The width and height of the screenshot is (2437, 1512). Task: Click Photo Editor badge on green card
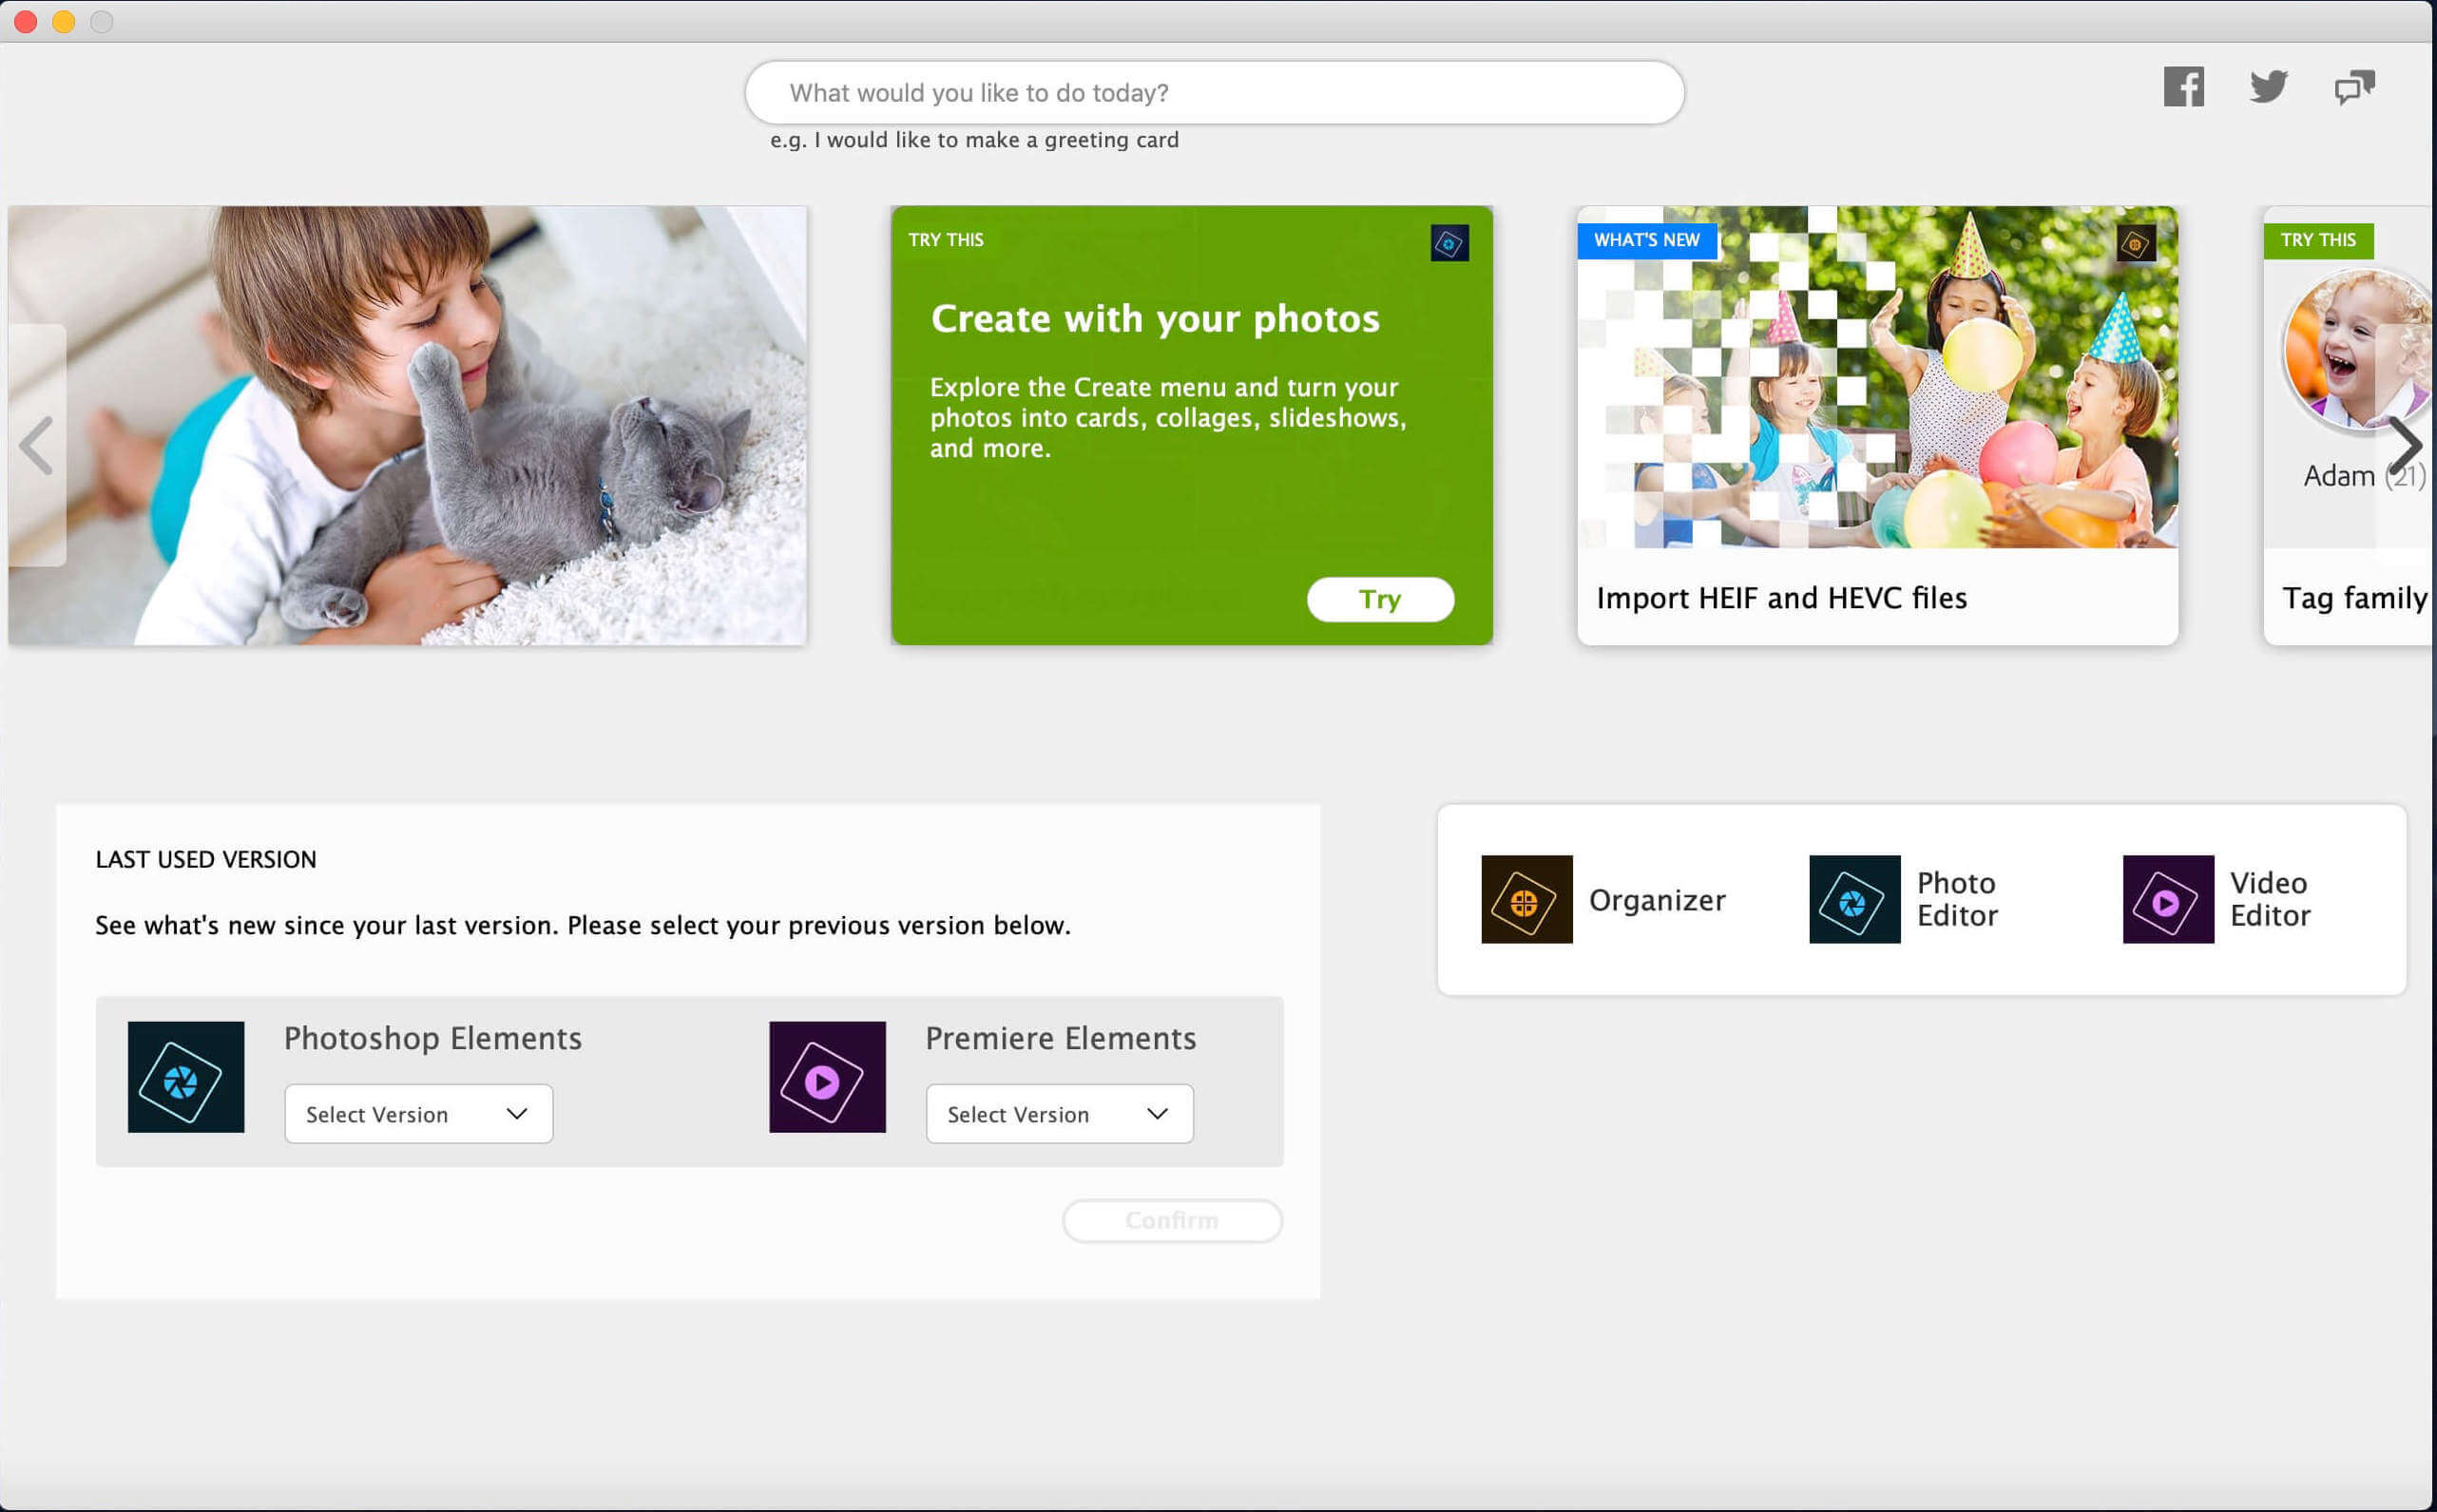[1449, 243]
